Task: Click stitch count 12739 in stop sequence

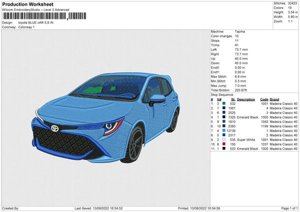Action: 231,130
